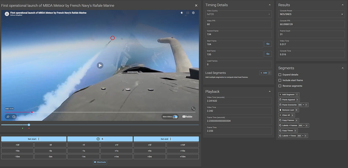348x168 pixels.
Task: Click the Paste Overwrite button
Action: 293,105
